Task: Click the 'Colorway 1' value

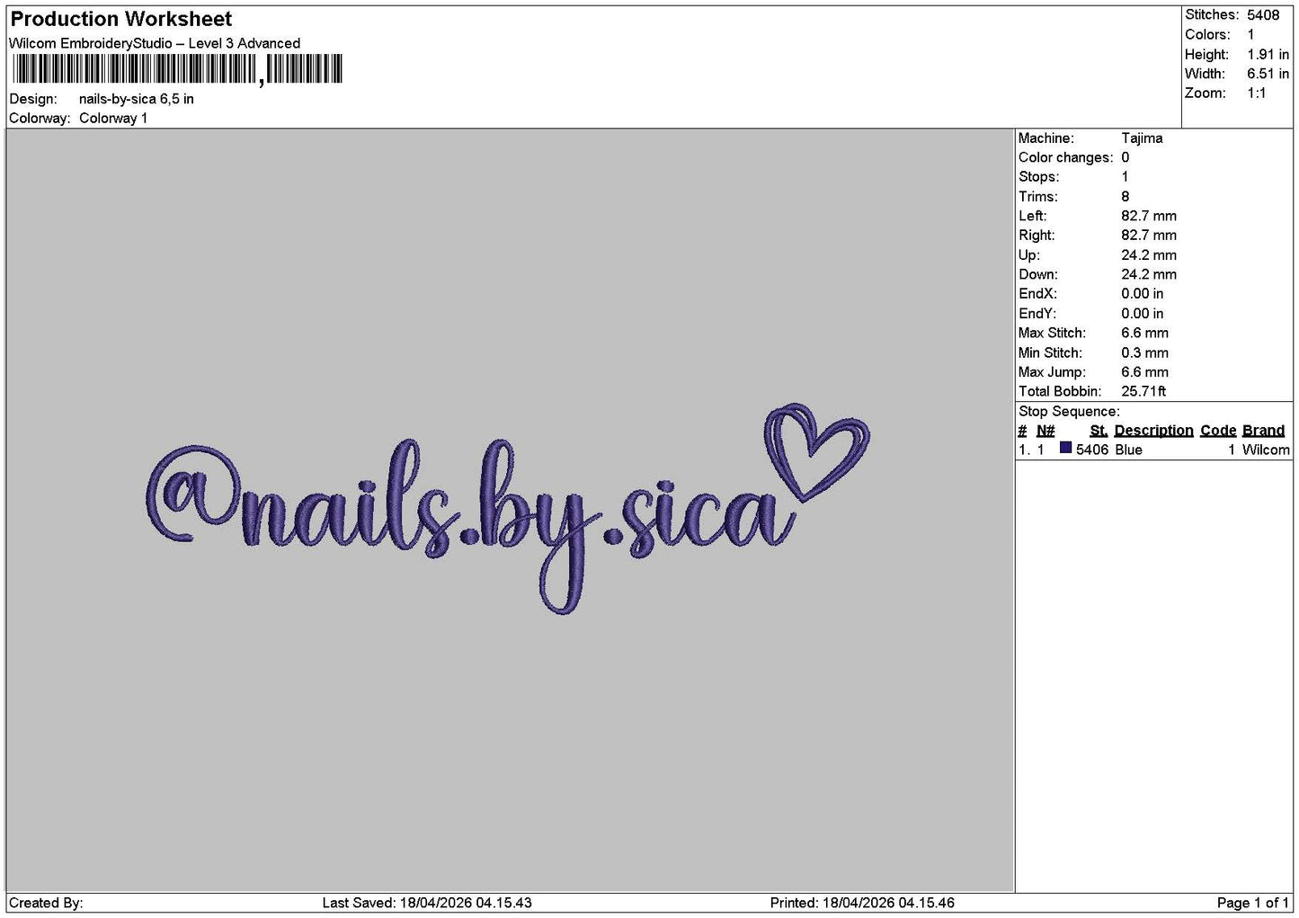Action: [x=113, y=119]
